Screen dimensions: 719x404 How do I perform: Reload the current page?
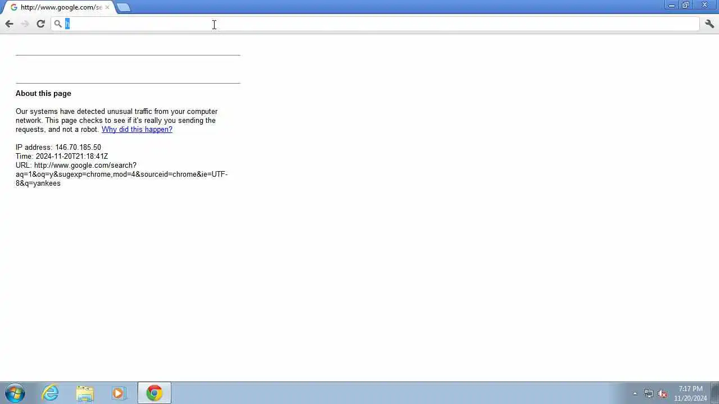[x=40, y=24]
